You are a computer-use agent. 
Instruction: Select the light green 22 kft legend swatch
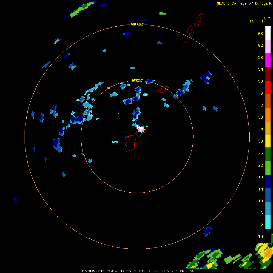pos(268,168)
